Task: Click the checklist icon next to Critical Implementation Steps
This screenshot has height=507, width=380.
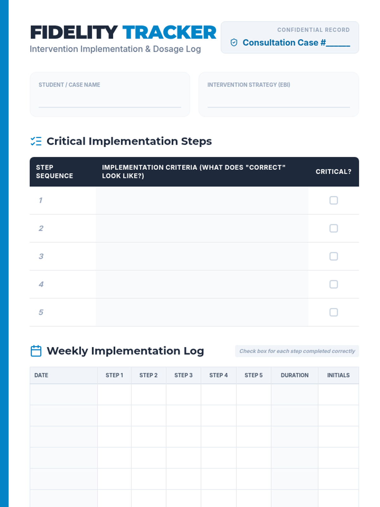Action: [x=36, y=141]
